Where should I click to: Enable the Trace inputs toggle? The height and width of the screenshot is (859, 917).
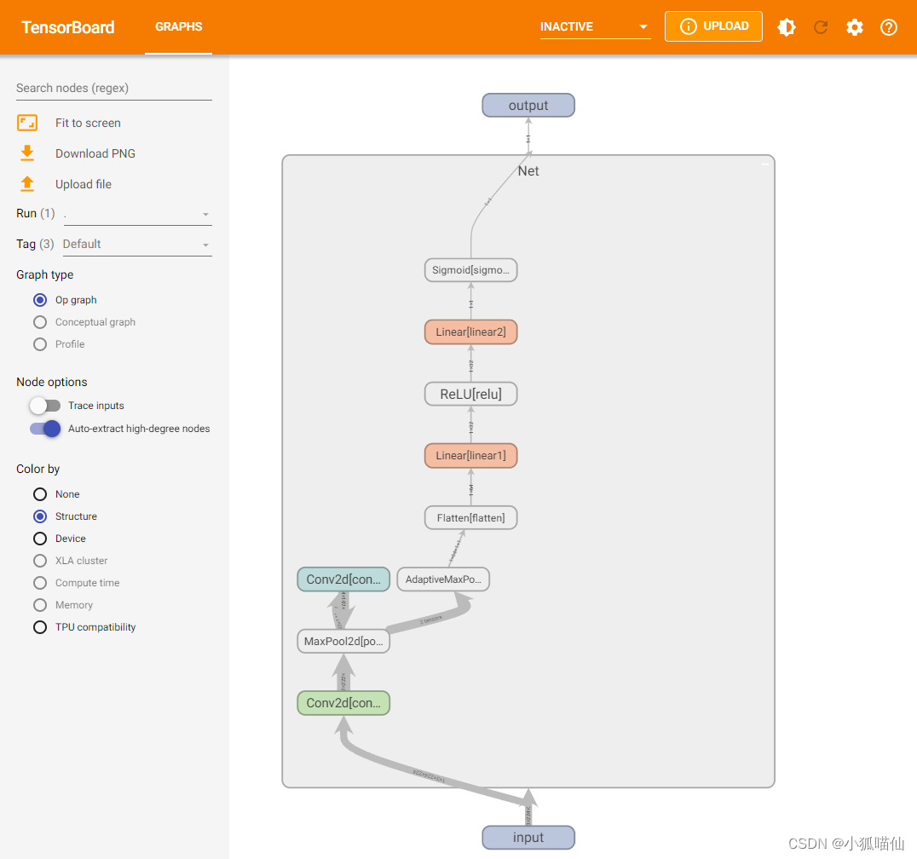[44, 406]
